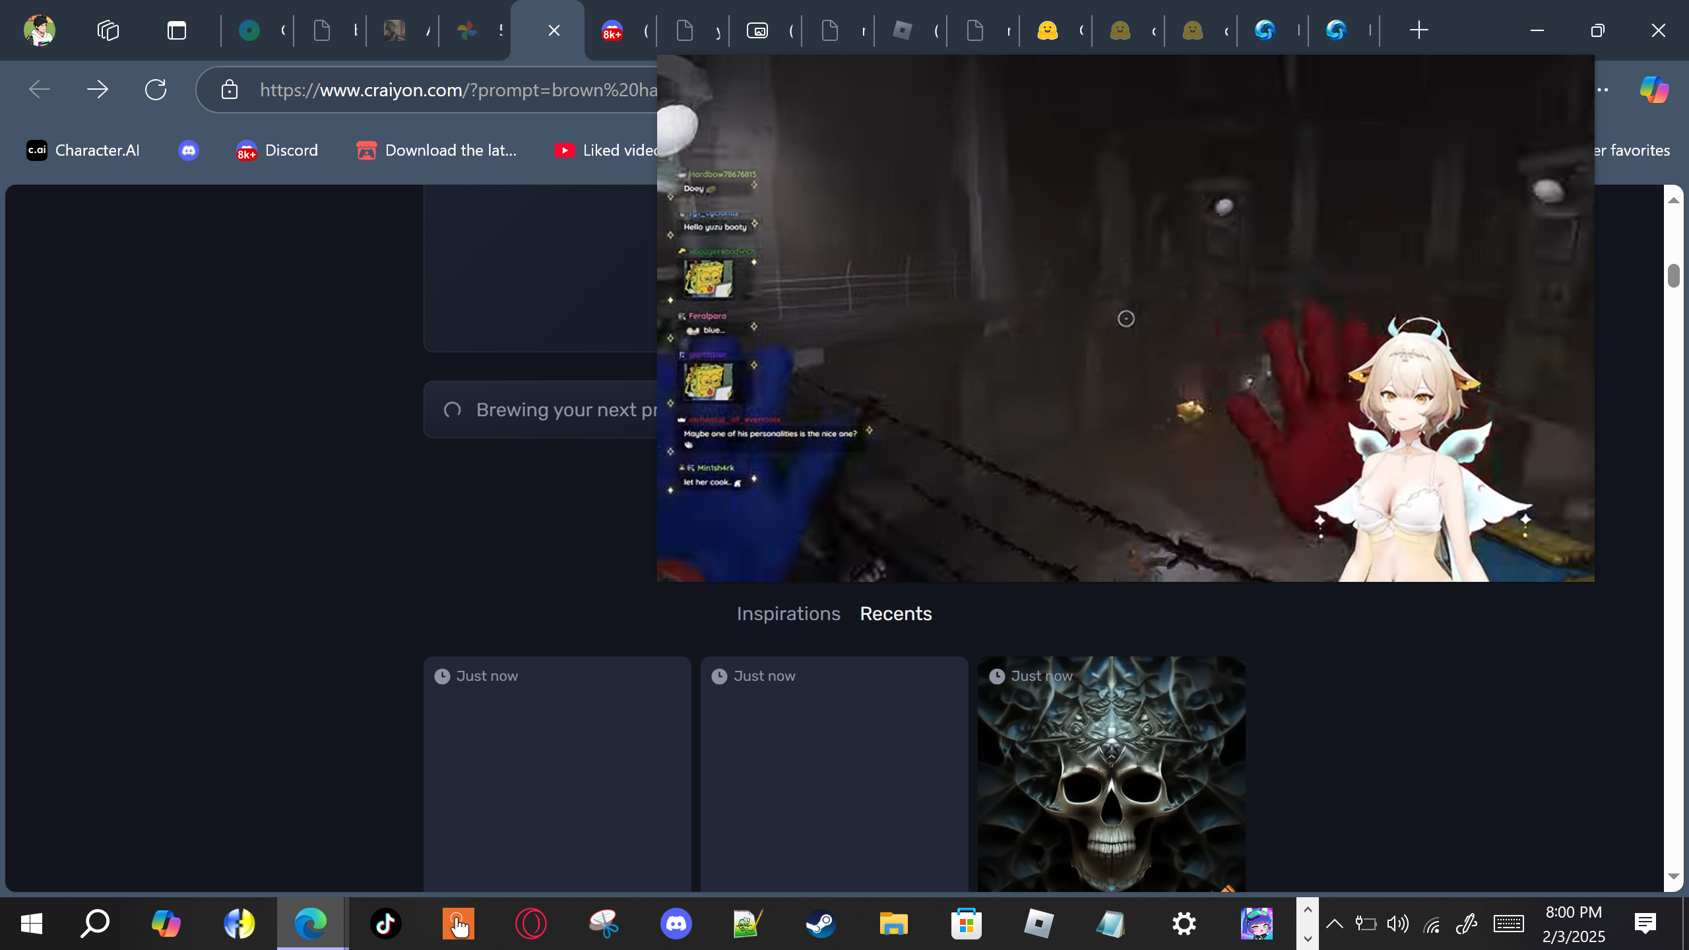Launch TikTok from the taskbar
The width and height of the screenshot is (1689, 950).
385,924
